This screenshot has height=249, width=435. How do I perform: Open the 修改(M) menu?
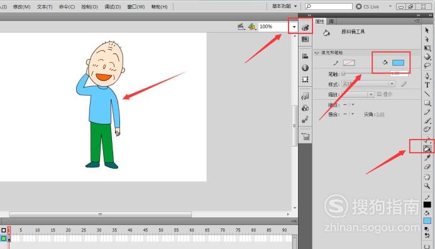21,7
